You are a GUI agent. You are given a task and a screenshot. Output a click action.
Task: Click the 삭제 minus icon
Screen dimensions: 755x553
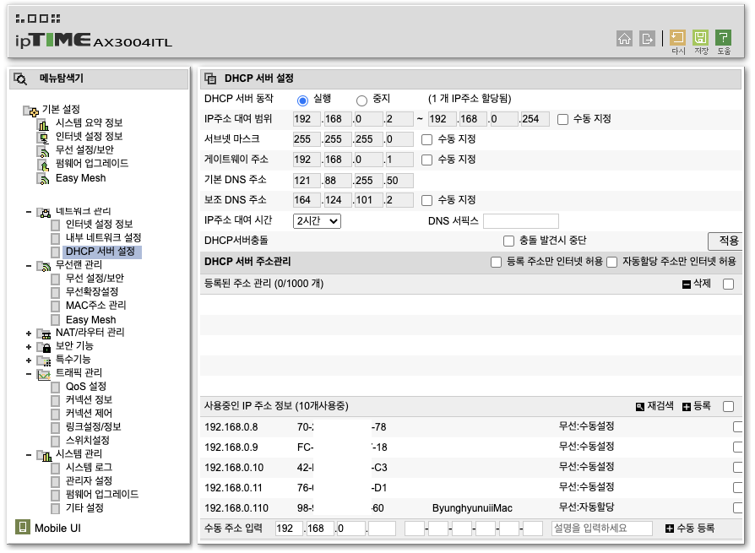coord(687,285)
